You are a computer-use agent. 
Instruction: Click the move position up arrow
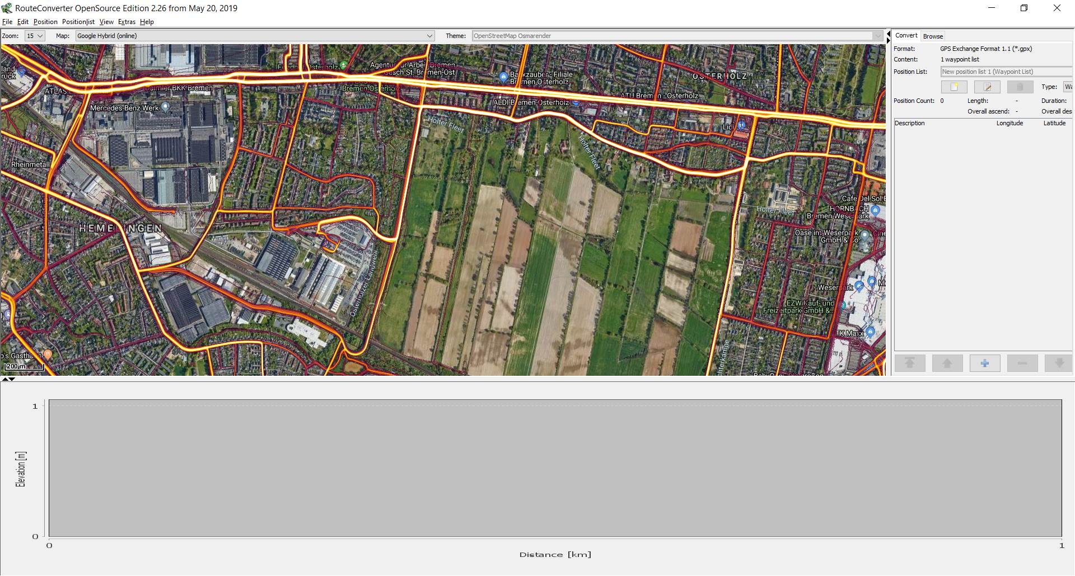click(x=947, y=363)
